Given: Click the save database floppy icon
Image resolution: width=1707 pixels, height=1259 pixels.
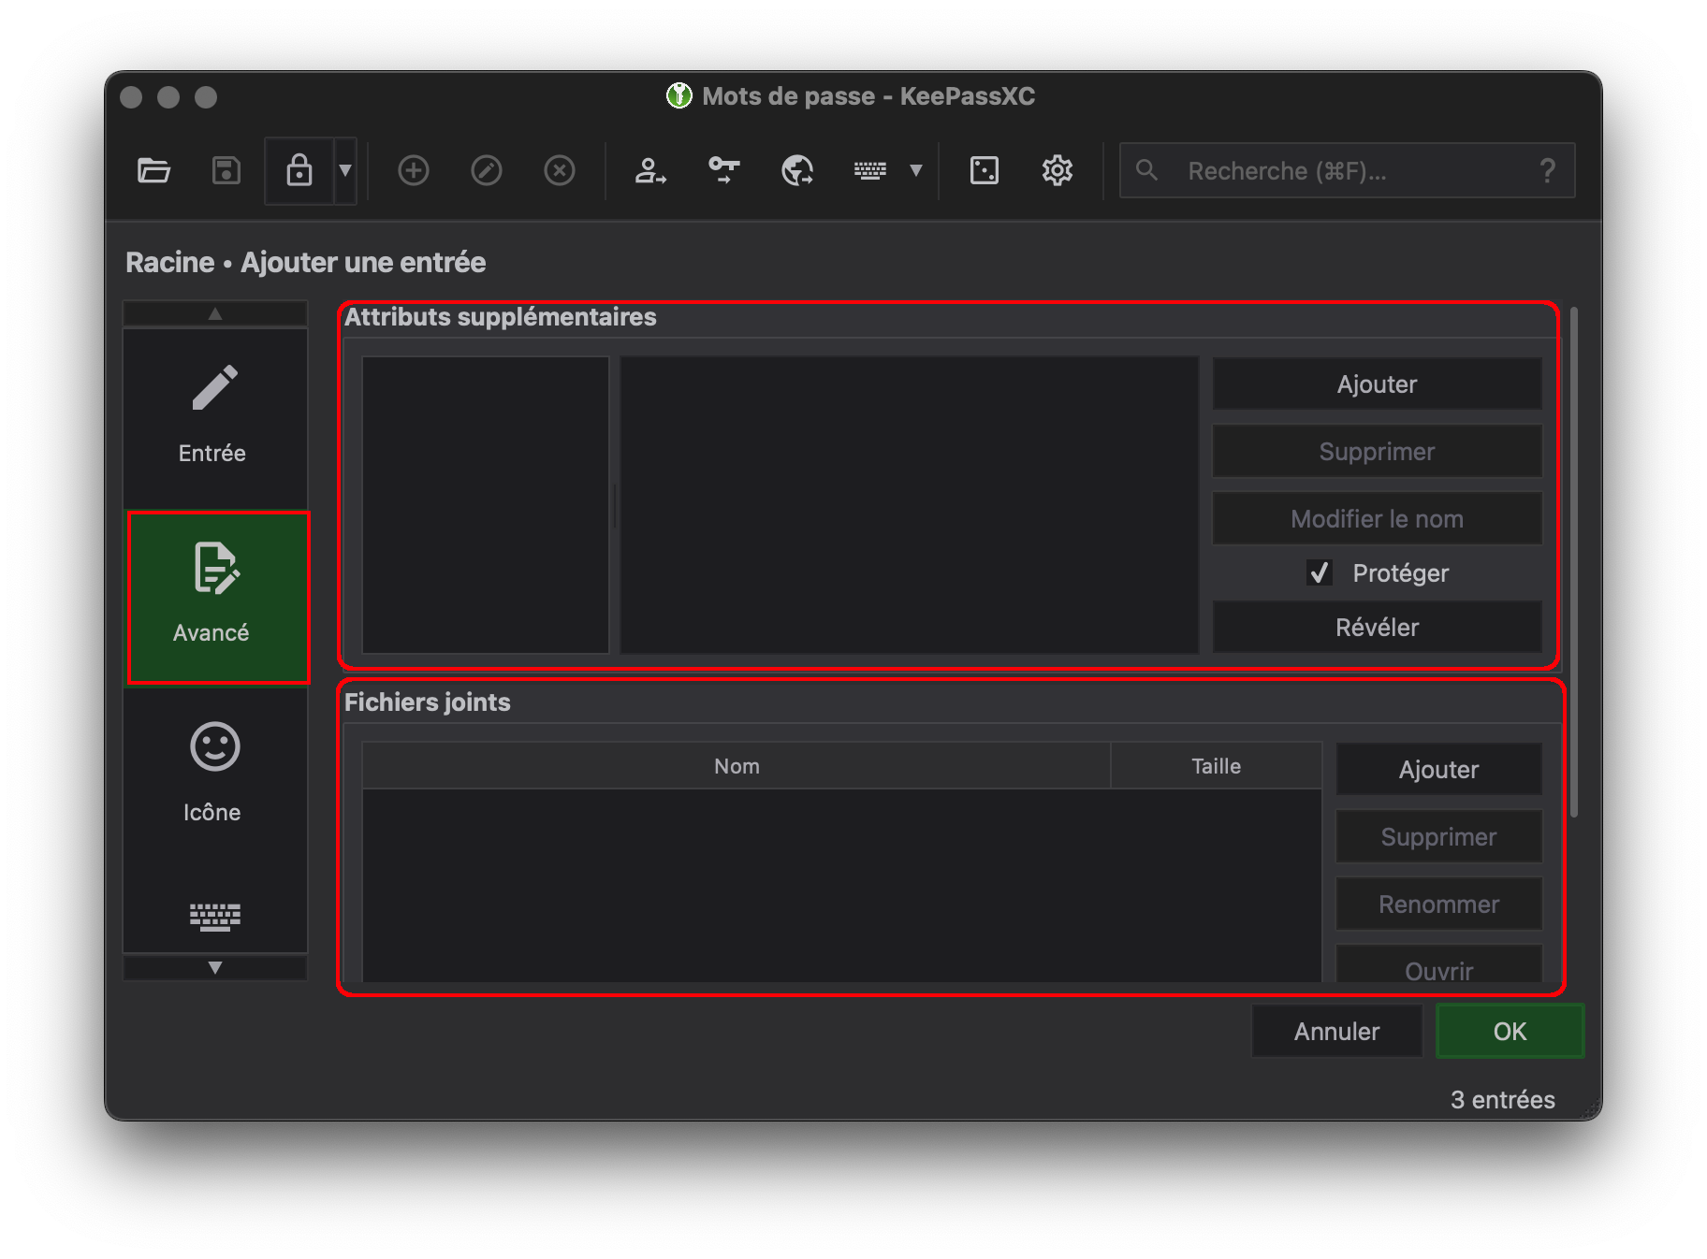Looking at the screenshot, I should point(226,170).
